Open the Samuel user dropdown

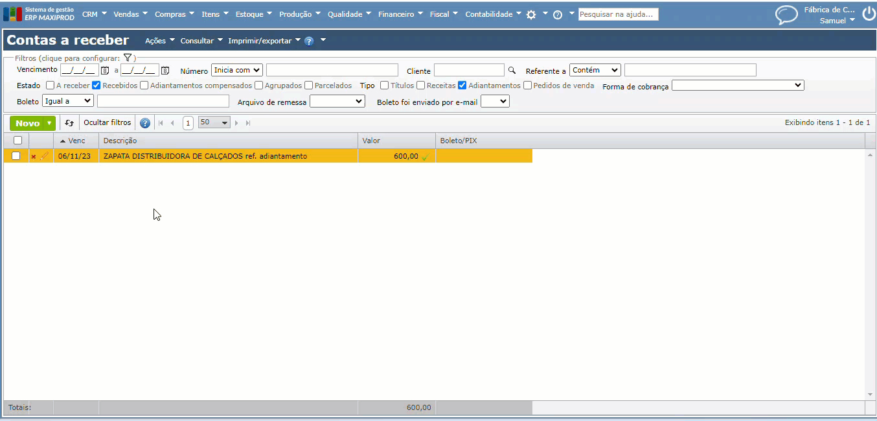click(837, 21)
